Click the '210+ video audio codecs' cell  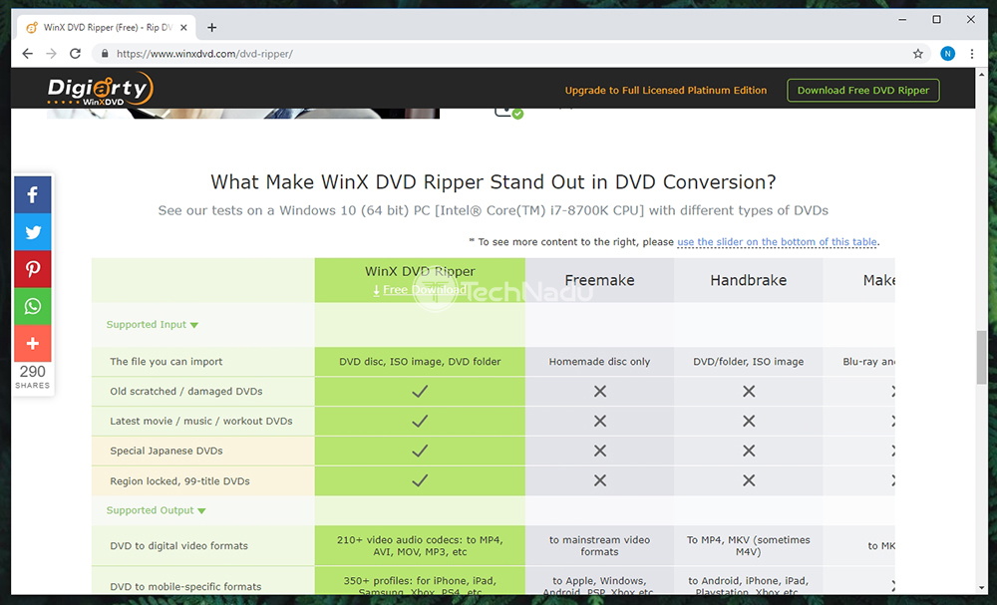pos(420,546)
